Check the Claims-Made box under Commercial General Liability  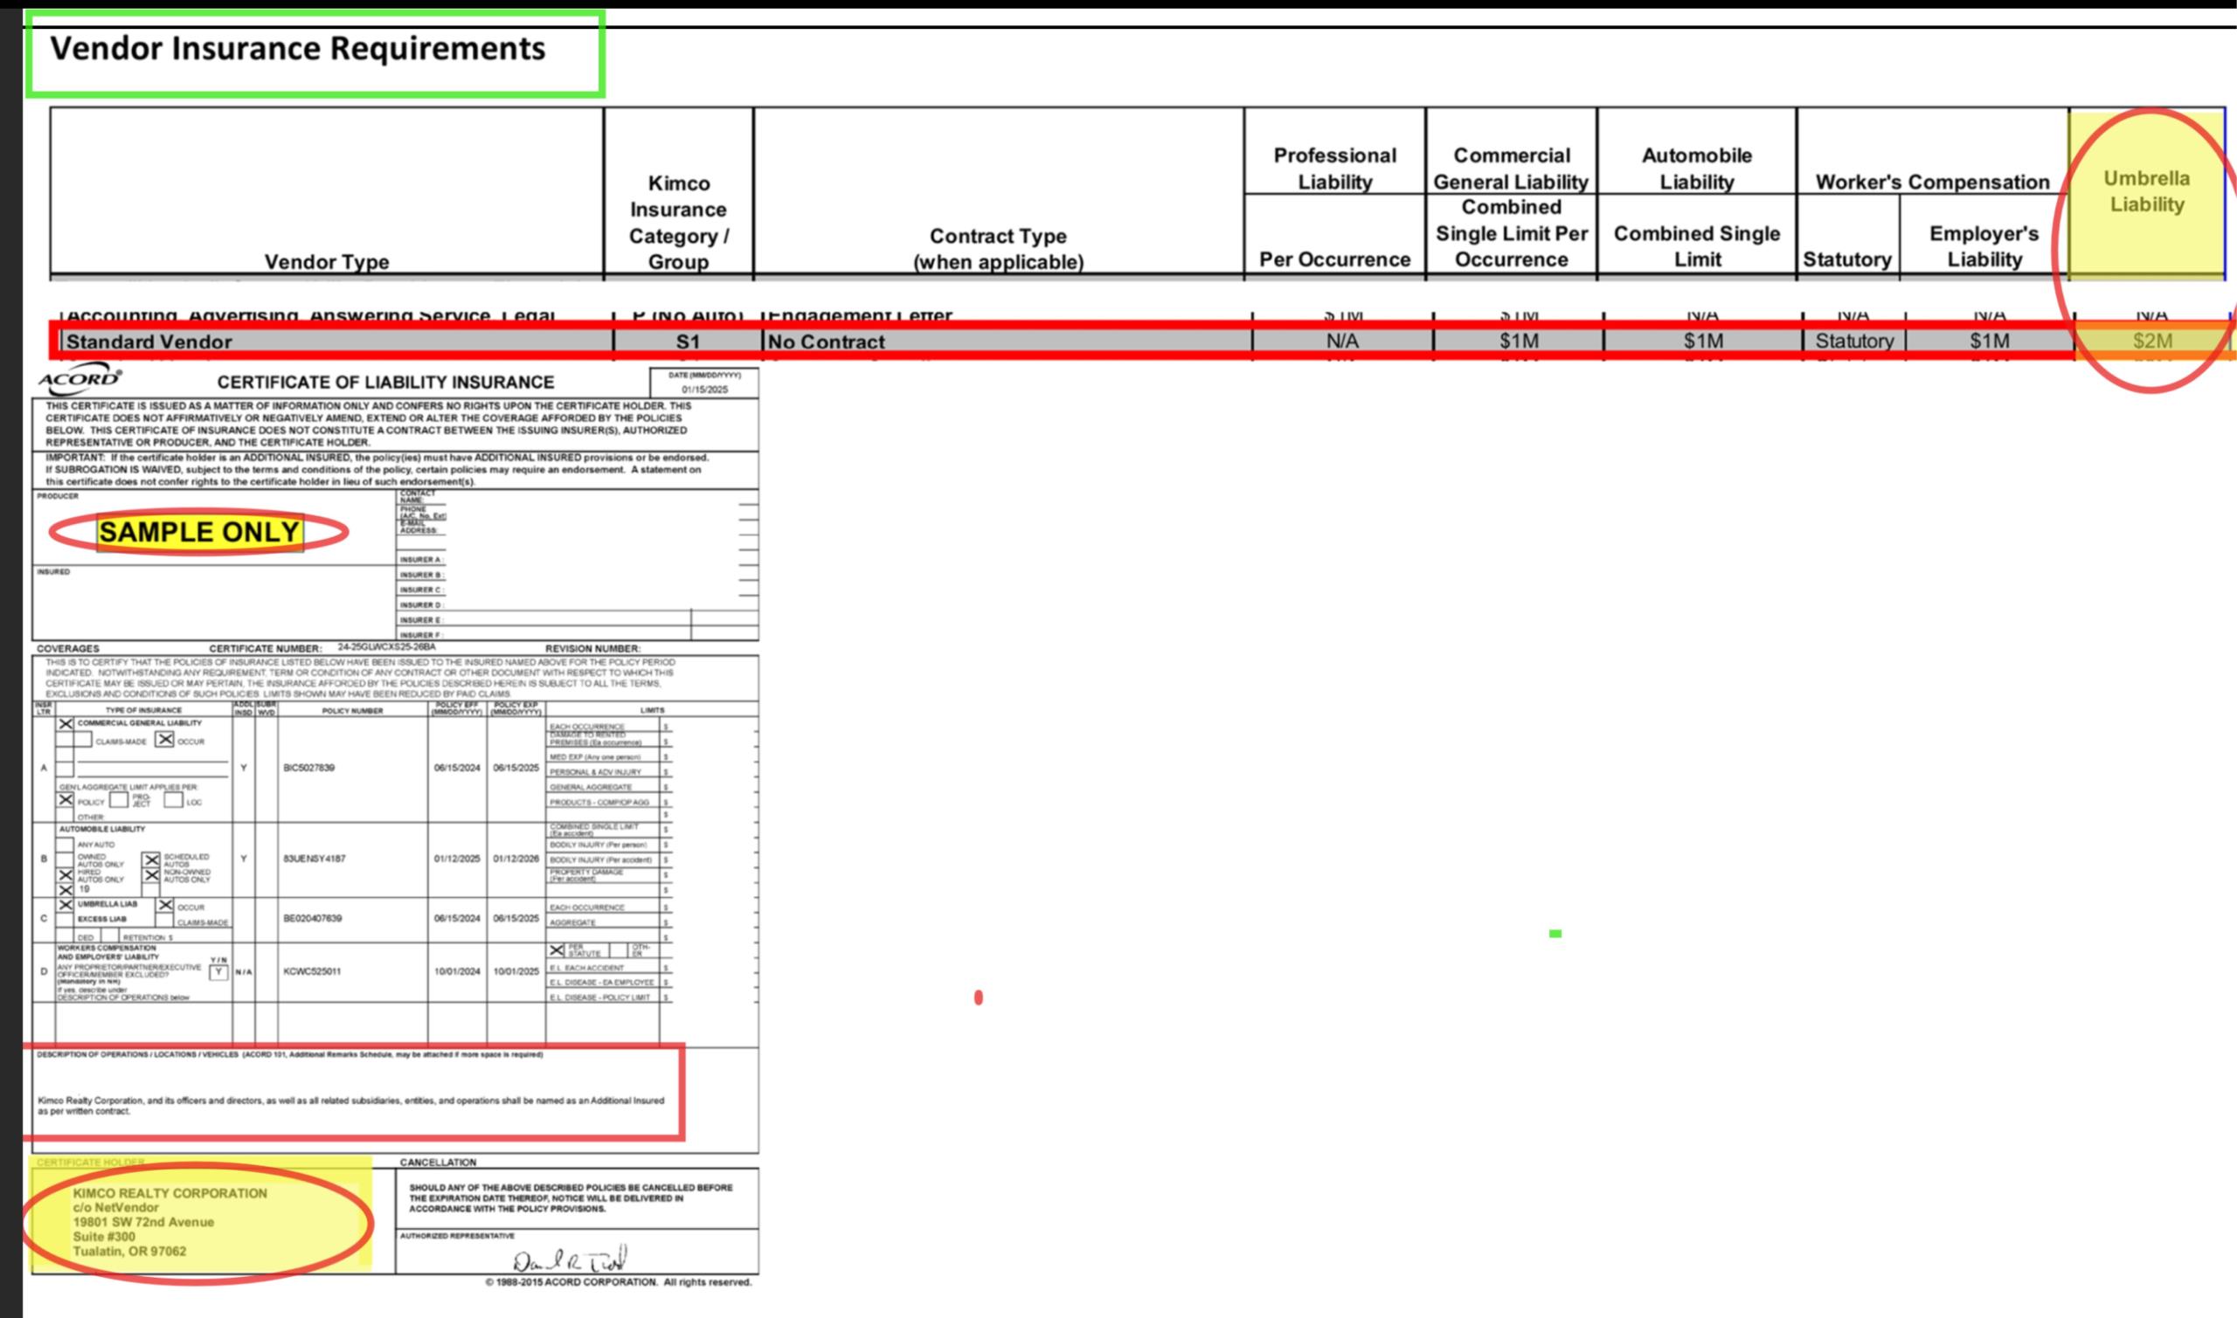83,740
